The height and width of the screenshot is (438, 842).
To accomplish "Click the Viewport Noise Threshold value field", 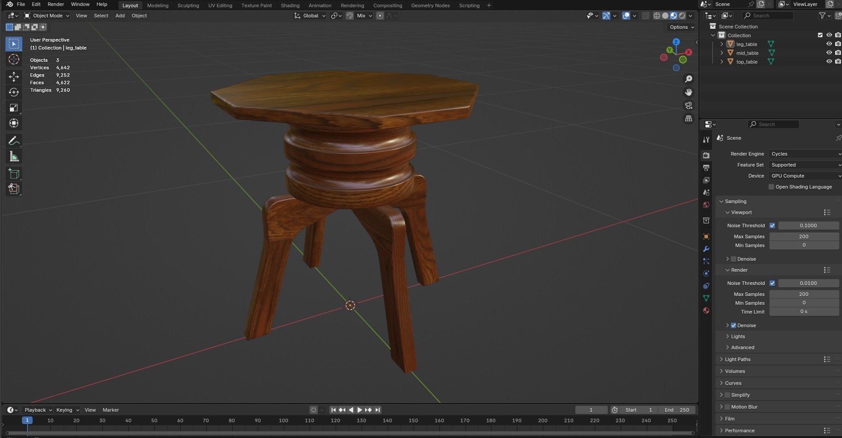I will 808,225.
